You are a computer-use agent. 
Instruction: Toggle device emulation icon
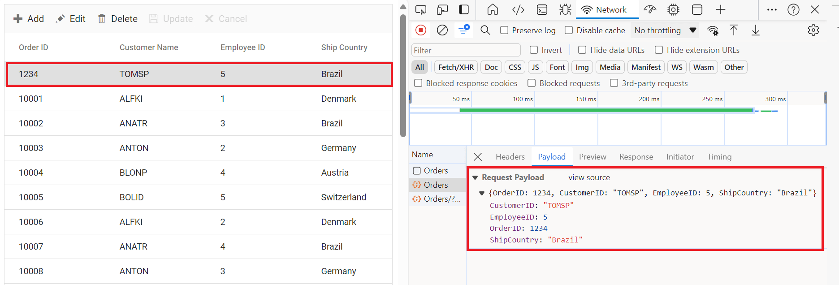442,9
